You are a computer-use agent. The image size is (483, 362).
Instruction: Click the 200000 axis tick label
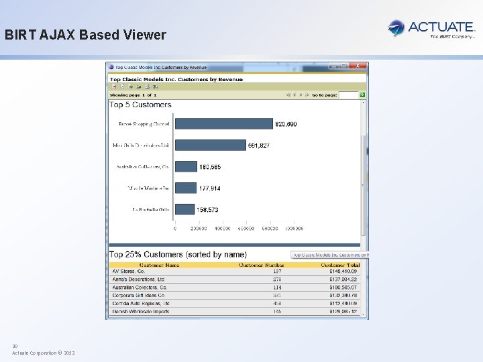[199, 229]
